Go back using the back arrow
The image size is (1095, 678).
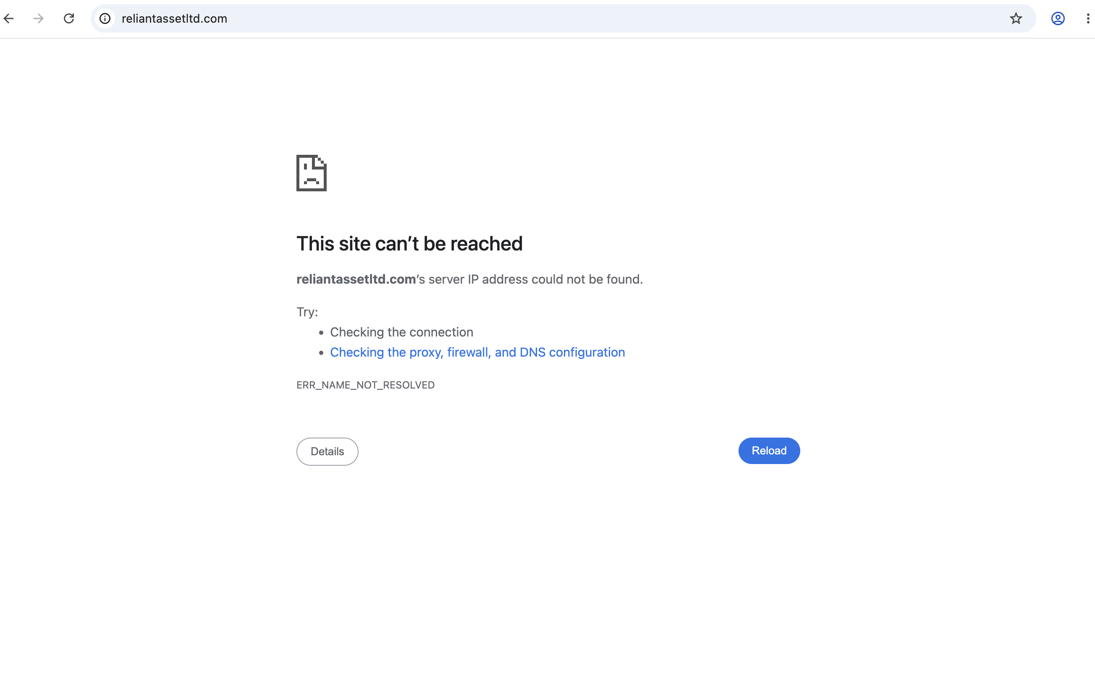point(9,18)
